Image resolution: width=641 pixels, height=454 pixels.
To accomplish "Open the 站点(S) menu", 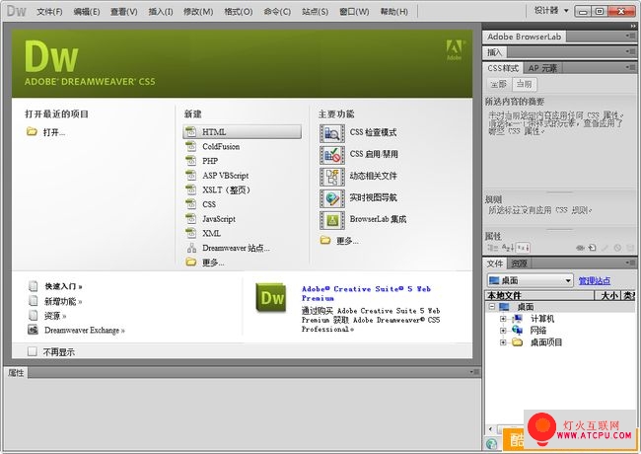I will pyautogui.click(x=316, y=12).
